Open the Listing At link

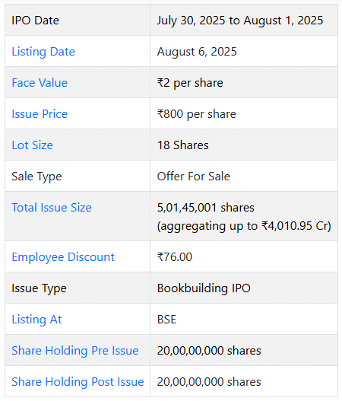point(36,320)
